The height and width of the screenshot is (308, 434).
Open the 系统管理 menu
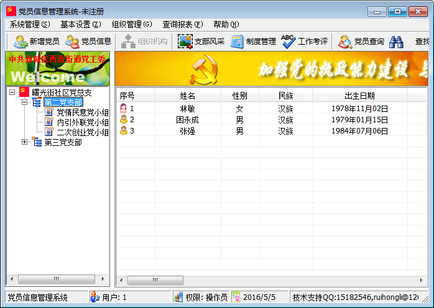pyautogui.click(x=29, y=24)
